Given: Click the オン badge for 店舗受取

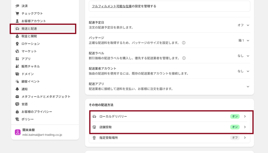Looking at the screenshot, I should click(235, 127).
